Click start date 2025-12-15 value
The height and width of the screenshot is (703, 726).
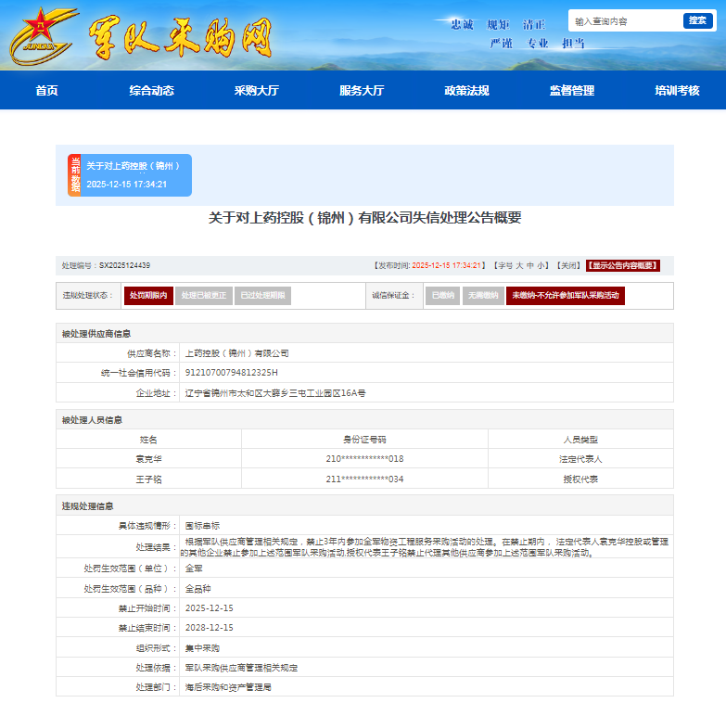pos(210,608)
